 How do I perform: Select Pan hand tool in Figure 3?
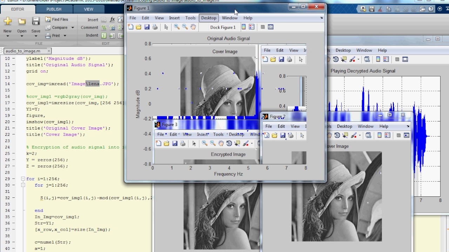pos(221,143)
